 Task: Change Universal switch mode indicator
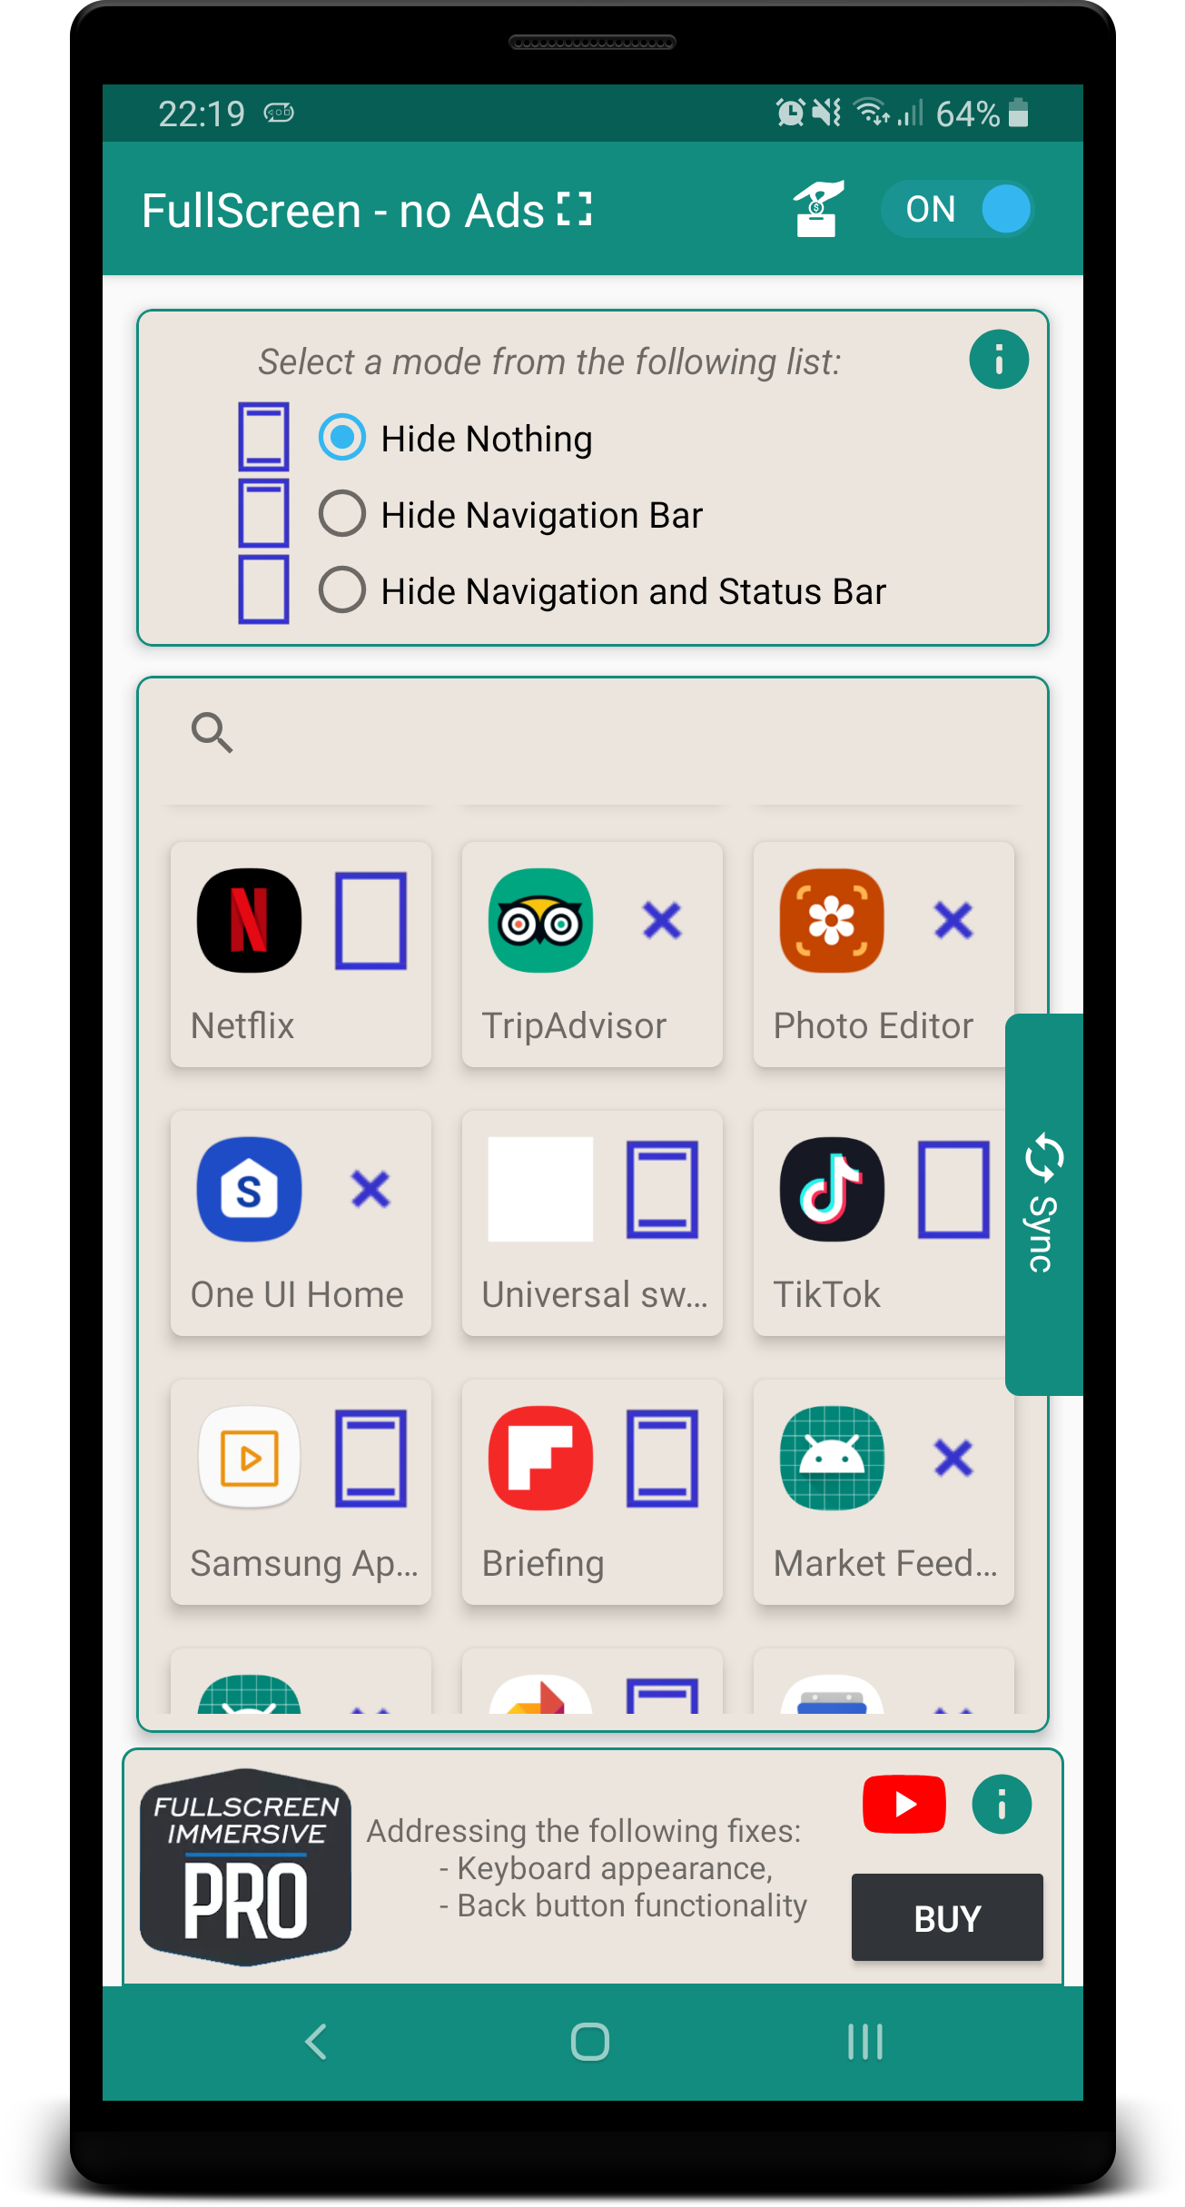(662, 1190)
